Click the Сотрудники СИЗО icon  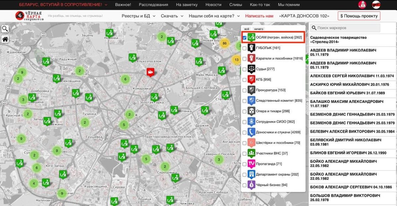pos(251,122)
